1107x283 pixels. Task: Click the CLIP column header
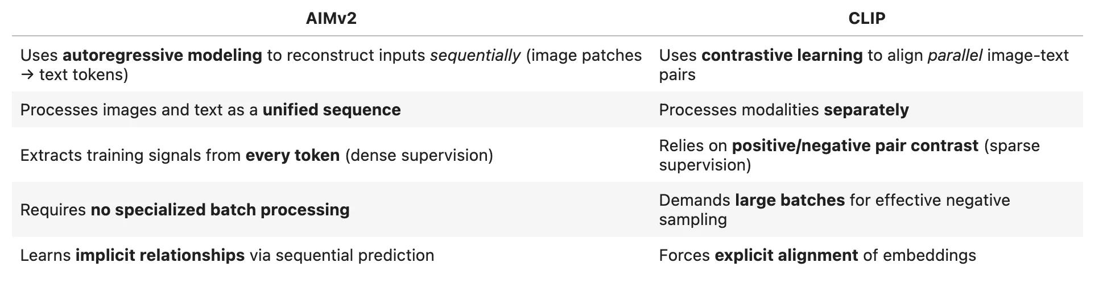(866, 19)
